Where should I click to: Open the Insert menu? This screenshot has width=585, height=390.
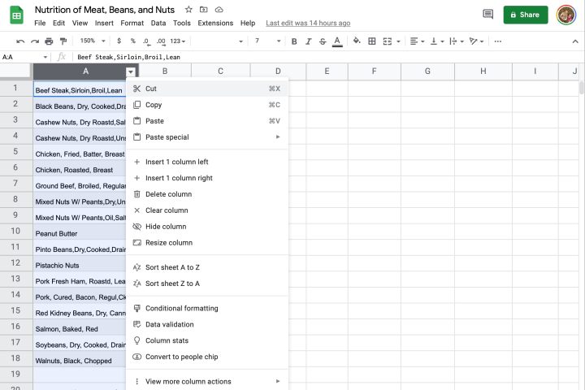[104, 23]
